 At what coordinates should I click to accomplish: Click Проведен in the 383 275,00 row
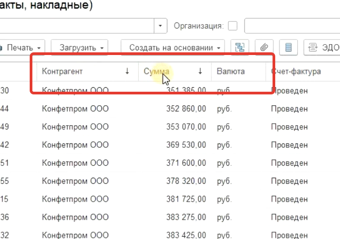[289, 217]
